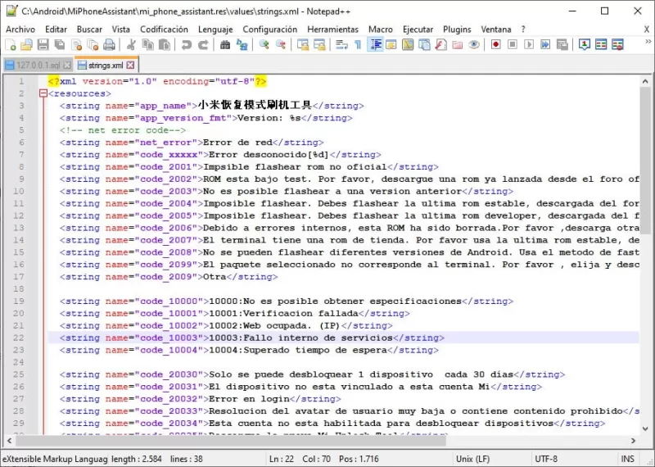The image size is (655, 467).
Task: Redo the last undone edit
Action: coord(203,44)
